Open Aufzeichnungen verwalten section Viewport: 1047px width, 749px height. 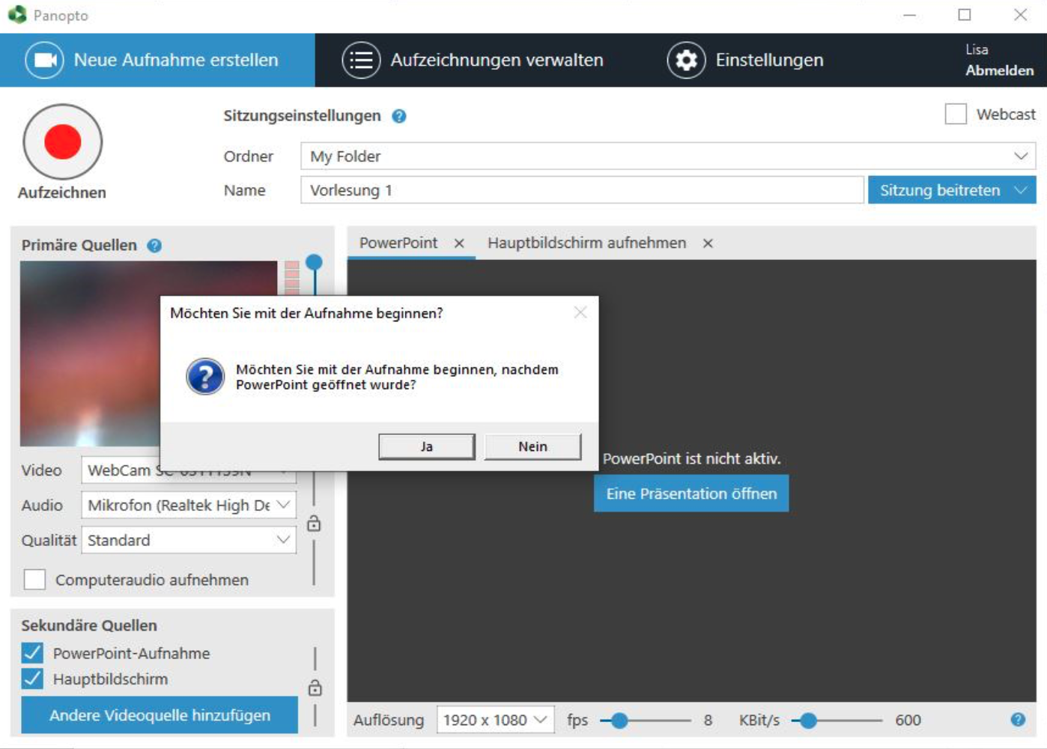(473, 60)
